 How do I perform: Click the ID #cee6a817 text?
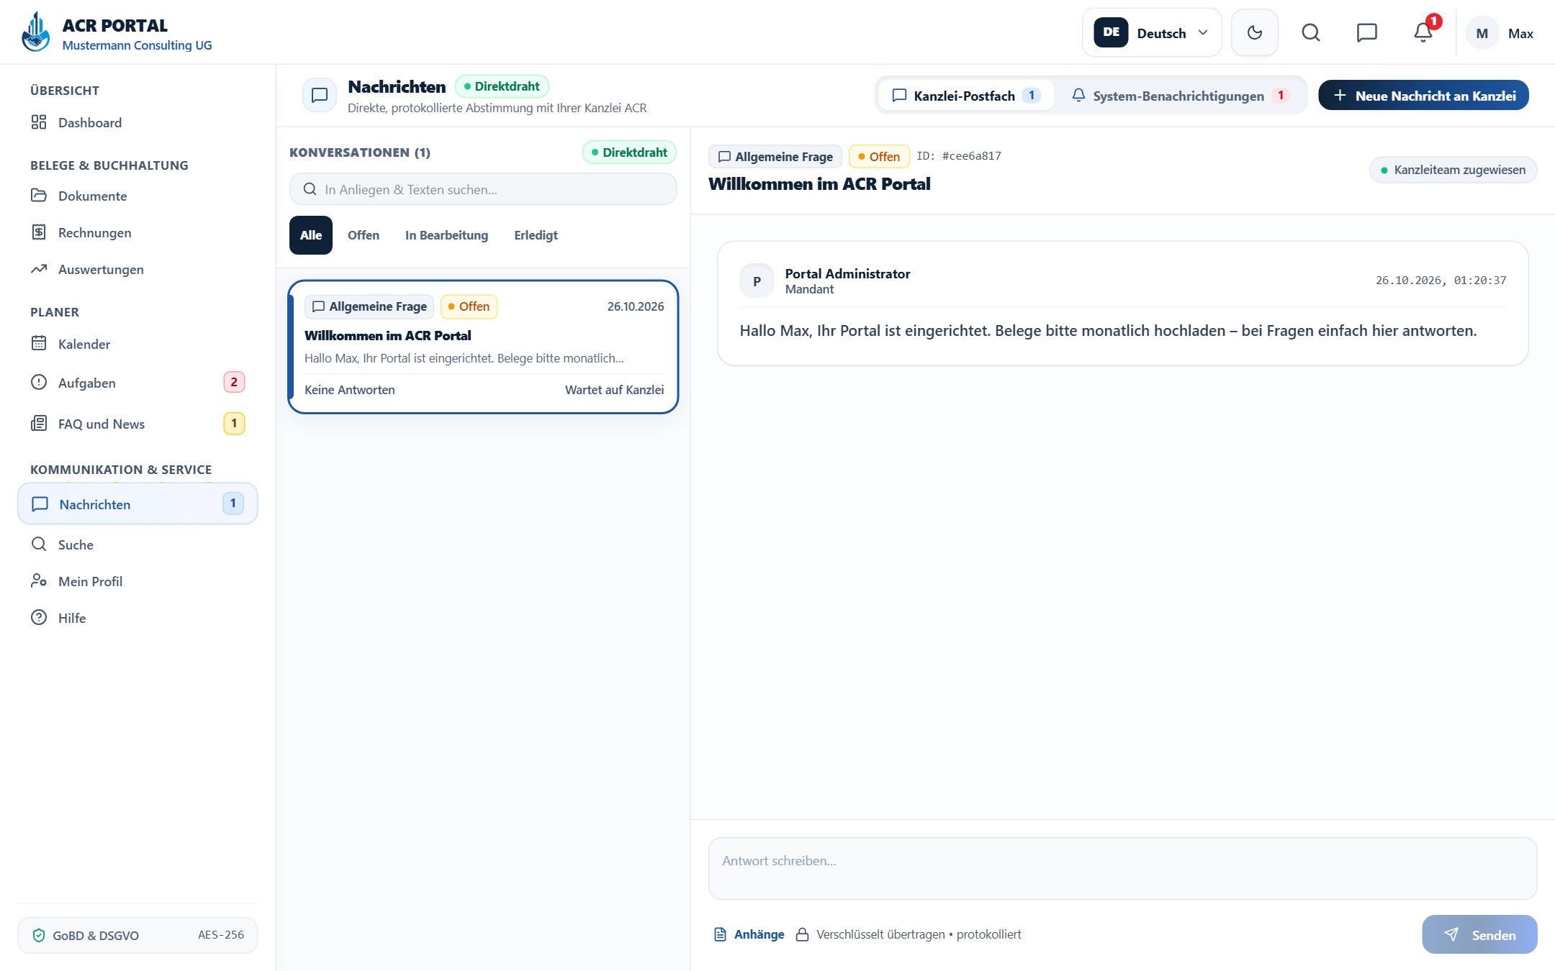(x=959, y=156)
